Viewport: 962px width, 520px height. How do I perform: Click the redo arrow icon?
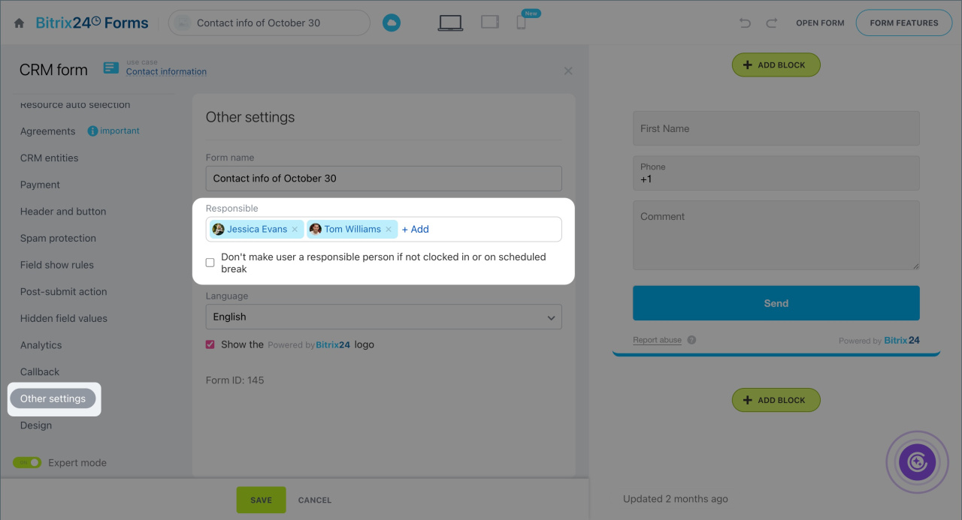pyautogui.click(x=771, y=23)
